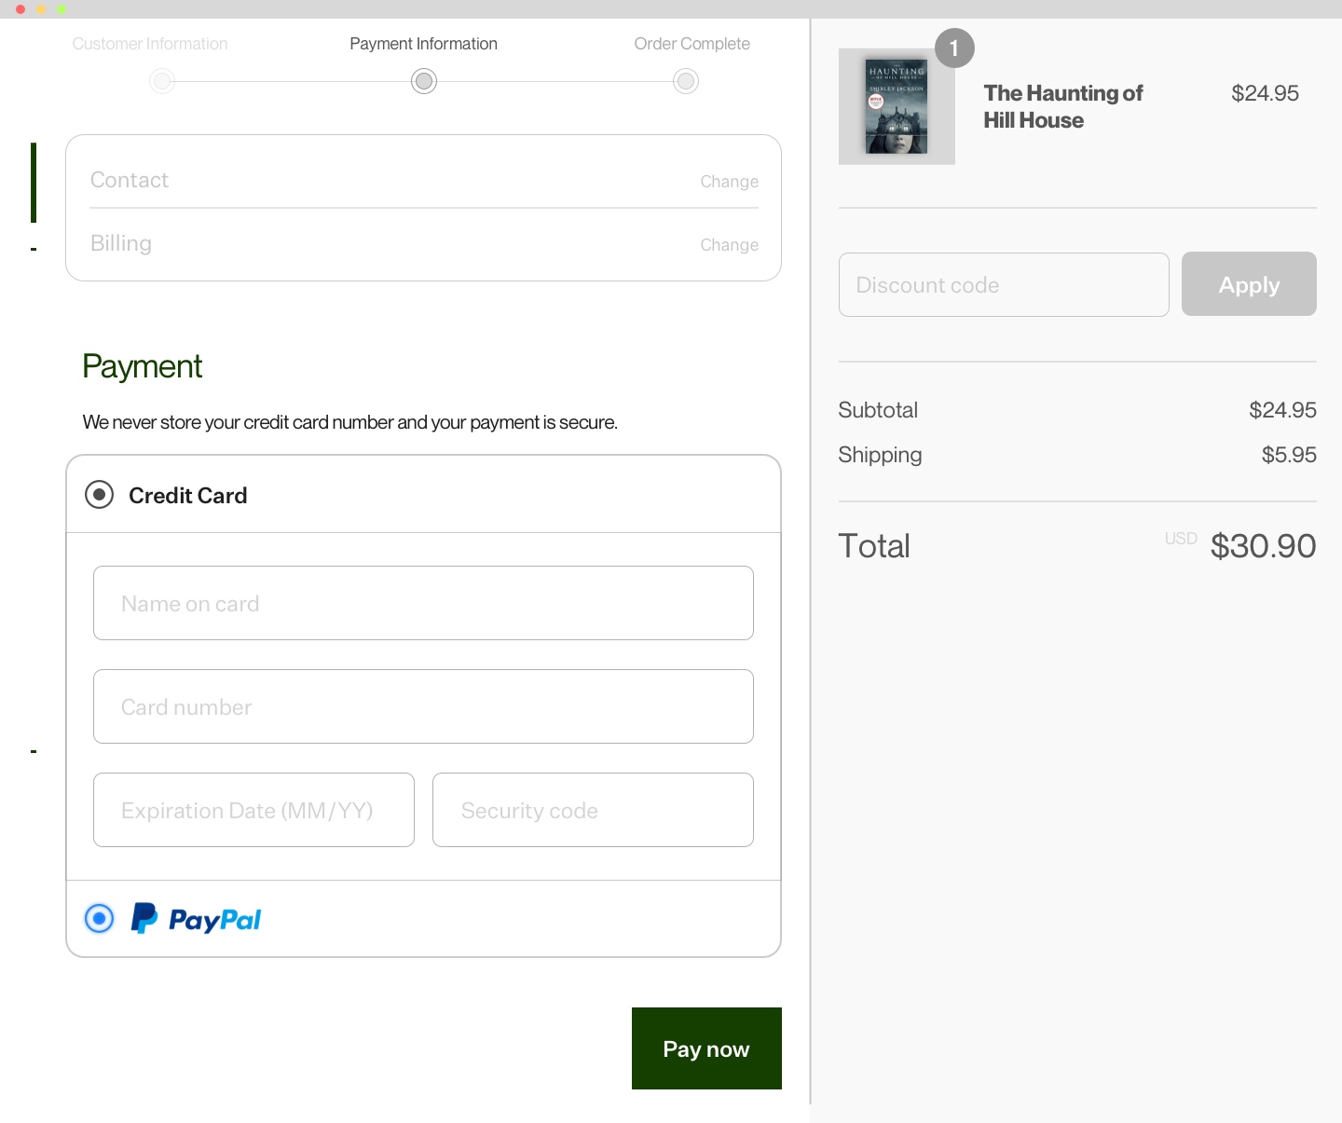
Task: Jump to Order Complete step circle
Action: click(686, 81)
